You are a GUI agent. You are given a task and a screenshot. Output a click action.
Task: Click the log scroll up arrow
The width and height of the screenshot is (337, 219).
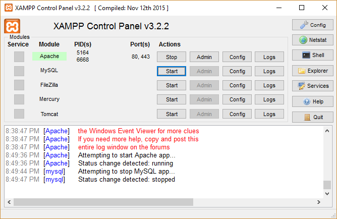(x=327, y=131)
